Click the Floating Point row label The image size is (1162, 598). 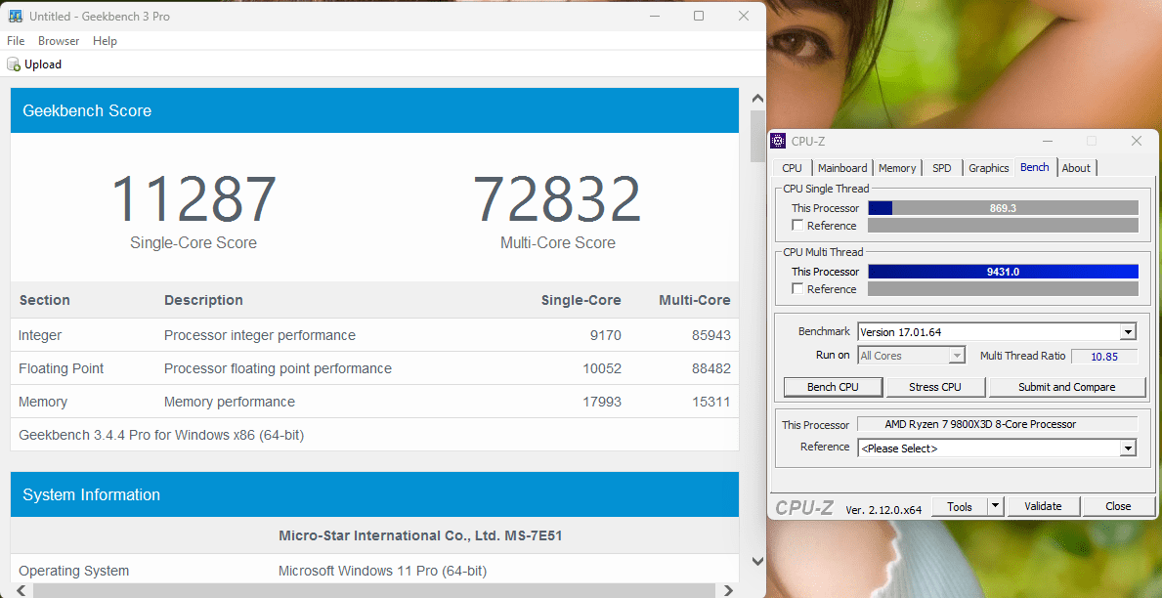coord(61,368)
